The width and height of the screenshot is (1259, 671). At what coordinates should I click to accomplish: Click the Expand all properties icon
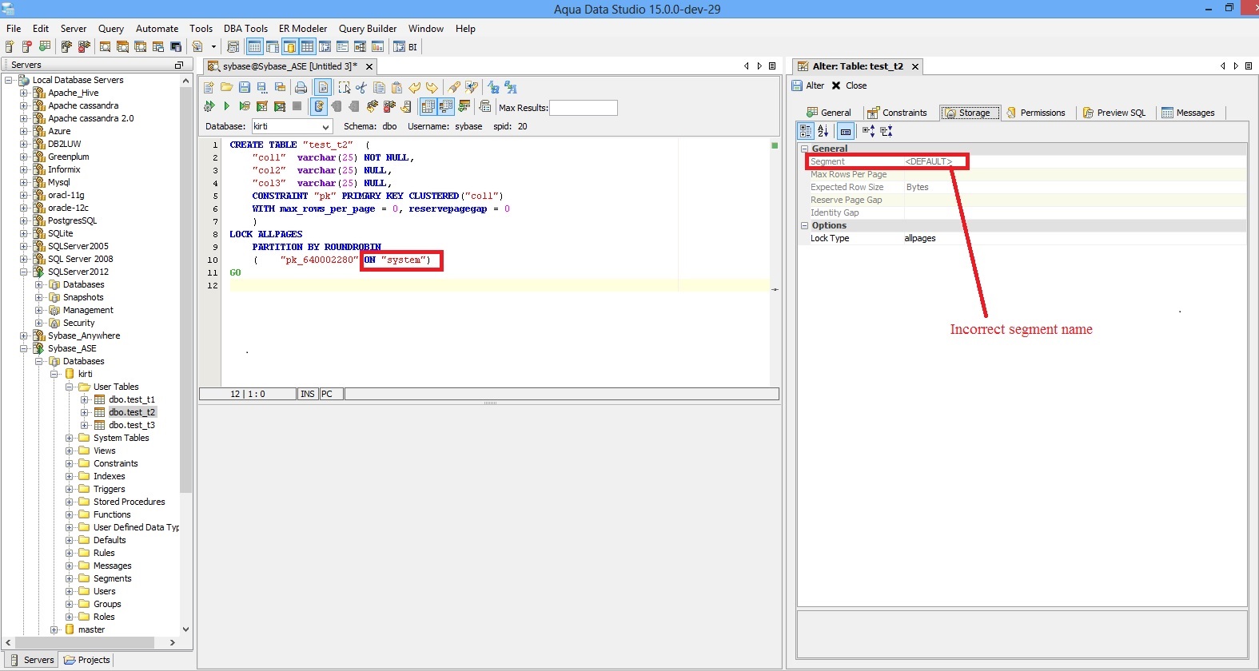click(868, 131)
